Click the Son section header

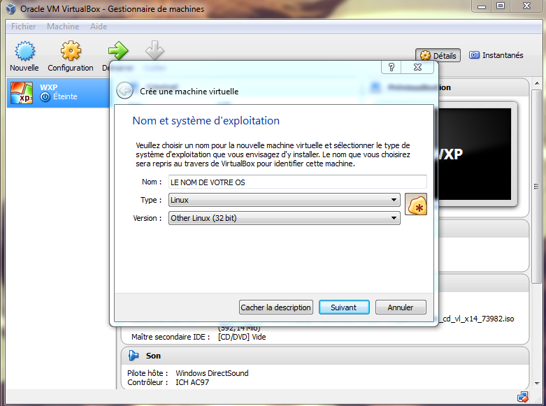click(x=324, y=356)
